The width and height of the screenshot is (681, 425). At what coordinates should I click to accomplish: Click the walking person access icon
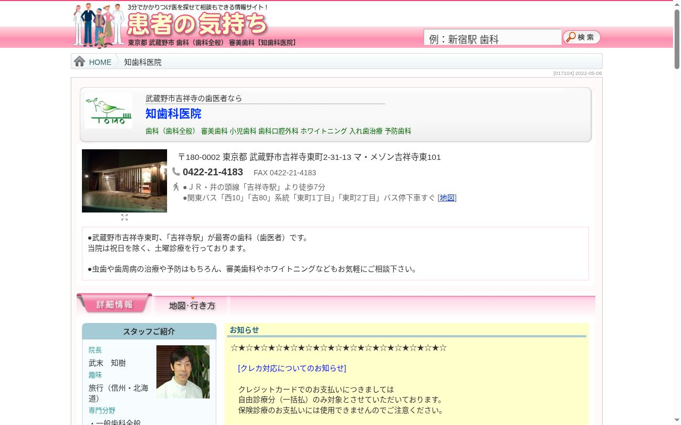[176, 187]
